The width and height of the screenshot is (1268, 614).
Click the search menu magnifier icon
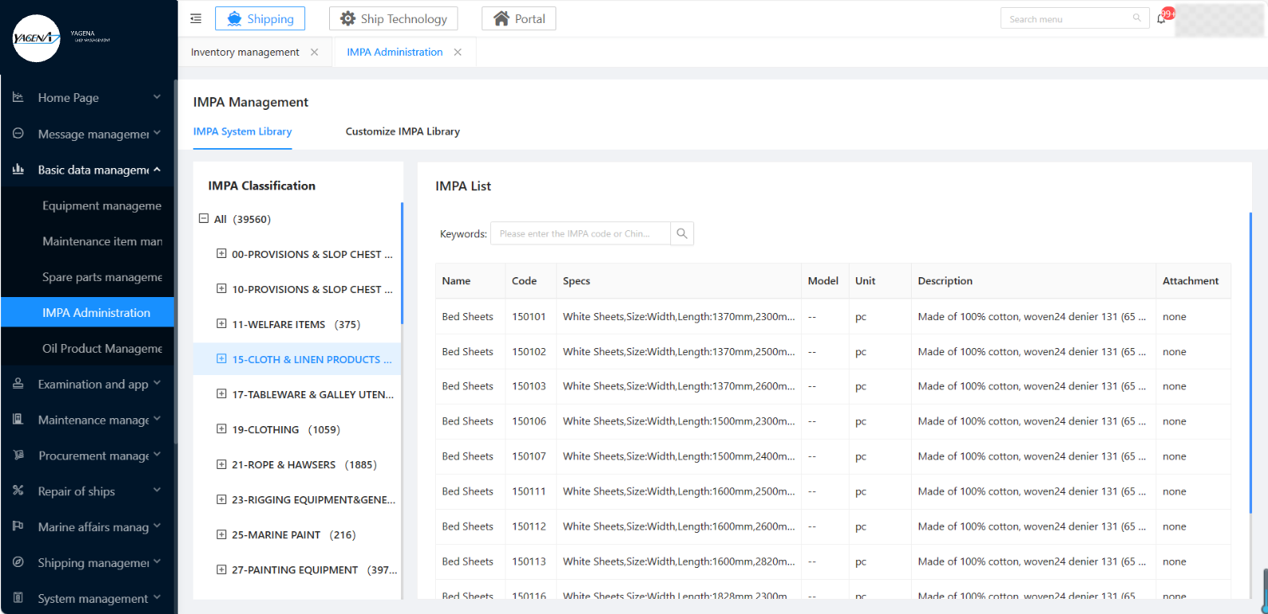(1136, 18)
